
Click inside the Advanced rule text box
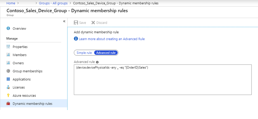point(163,80)
